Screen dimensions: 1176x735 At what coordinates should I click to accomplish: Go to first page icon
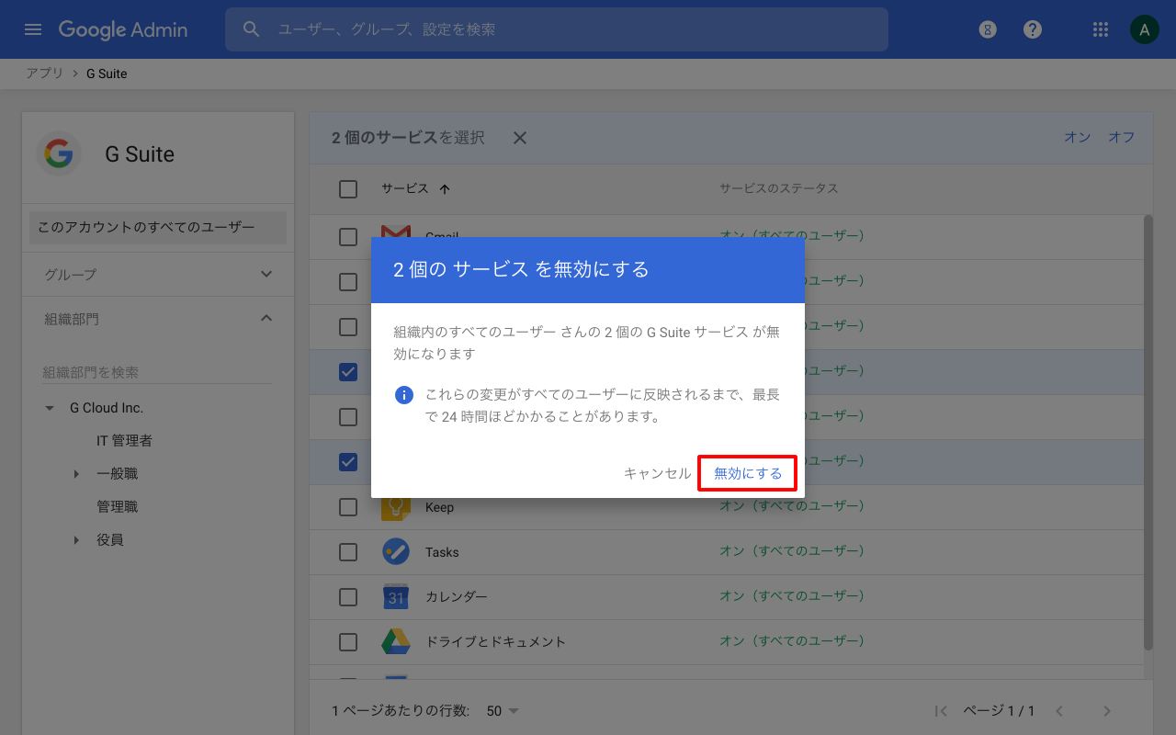(940, 711)
